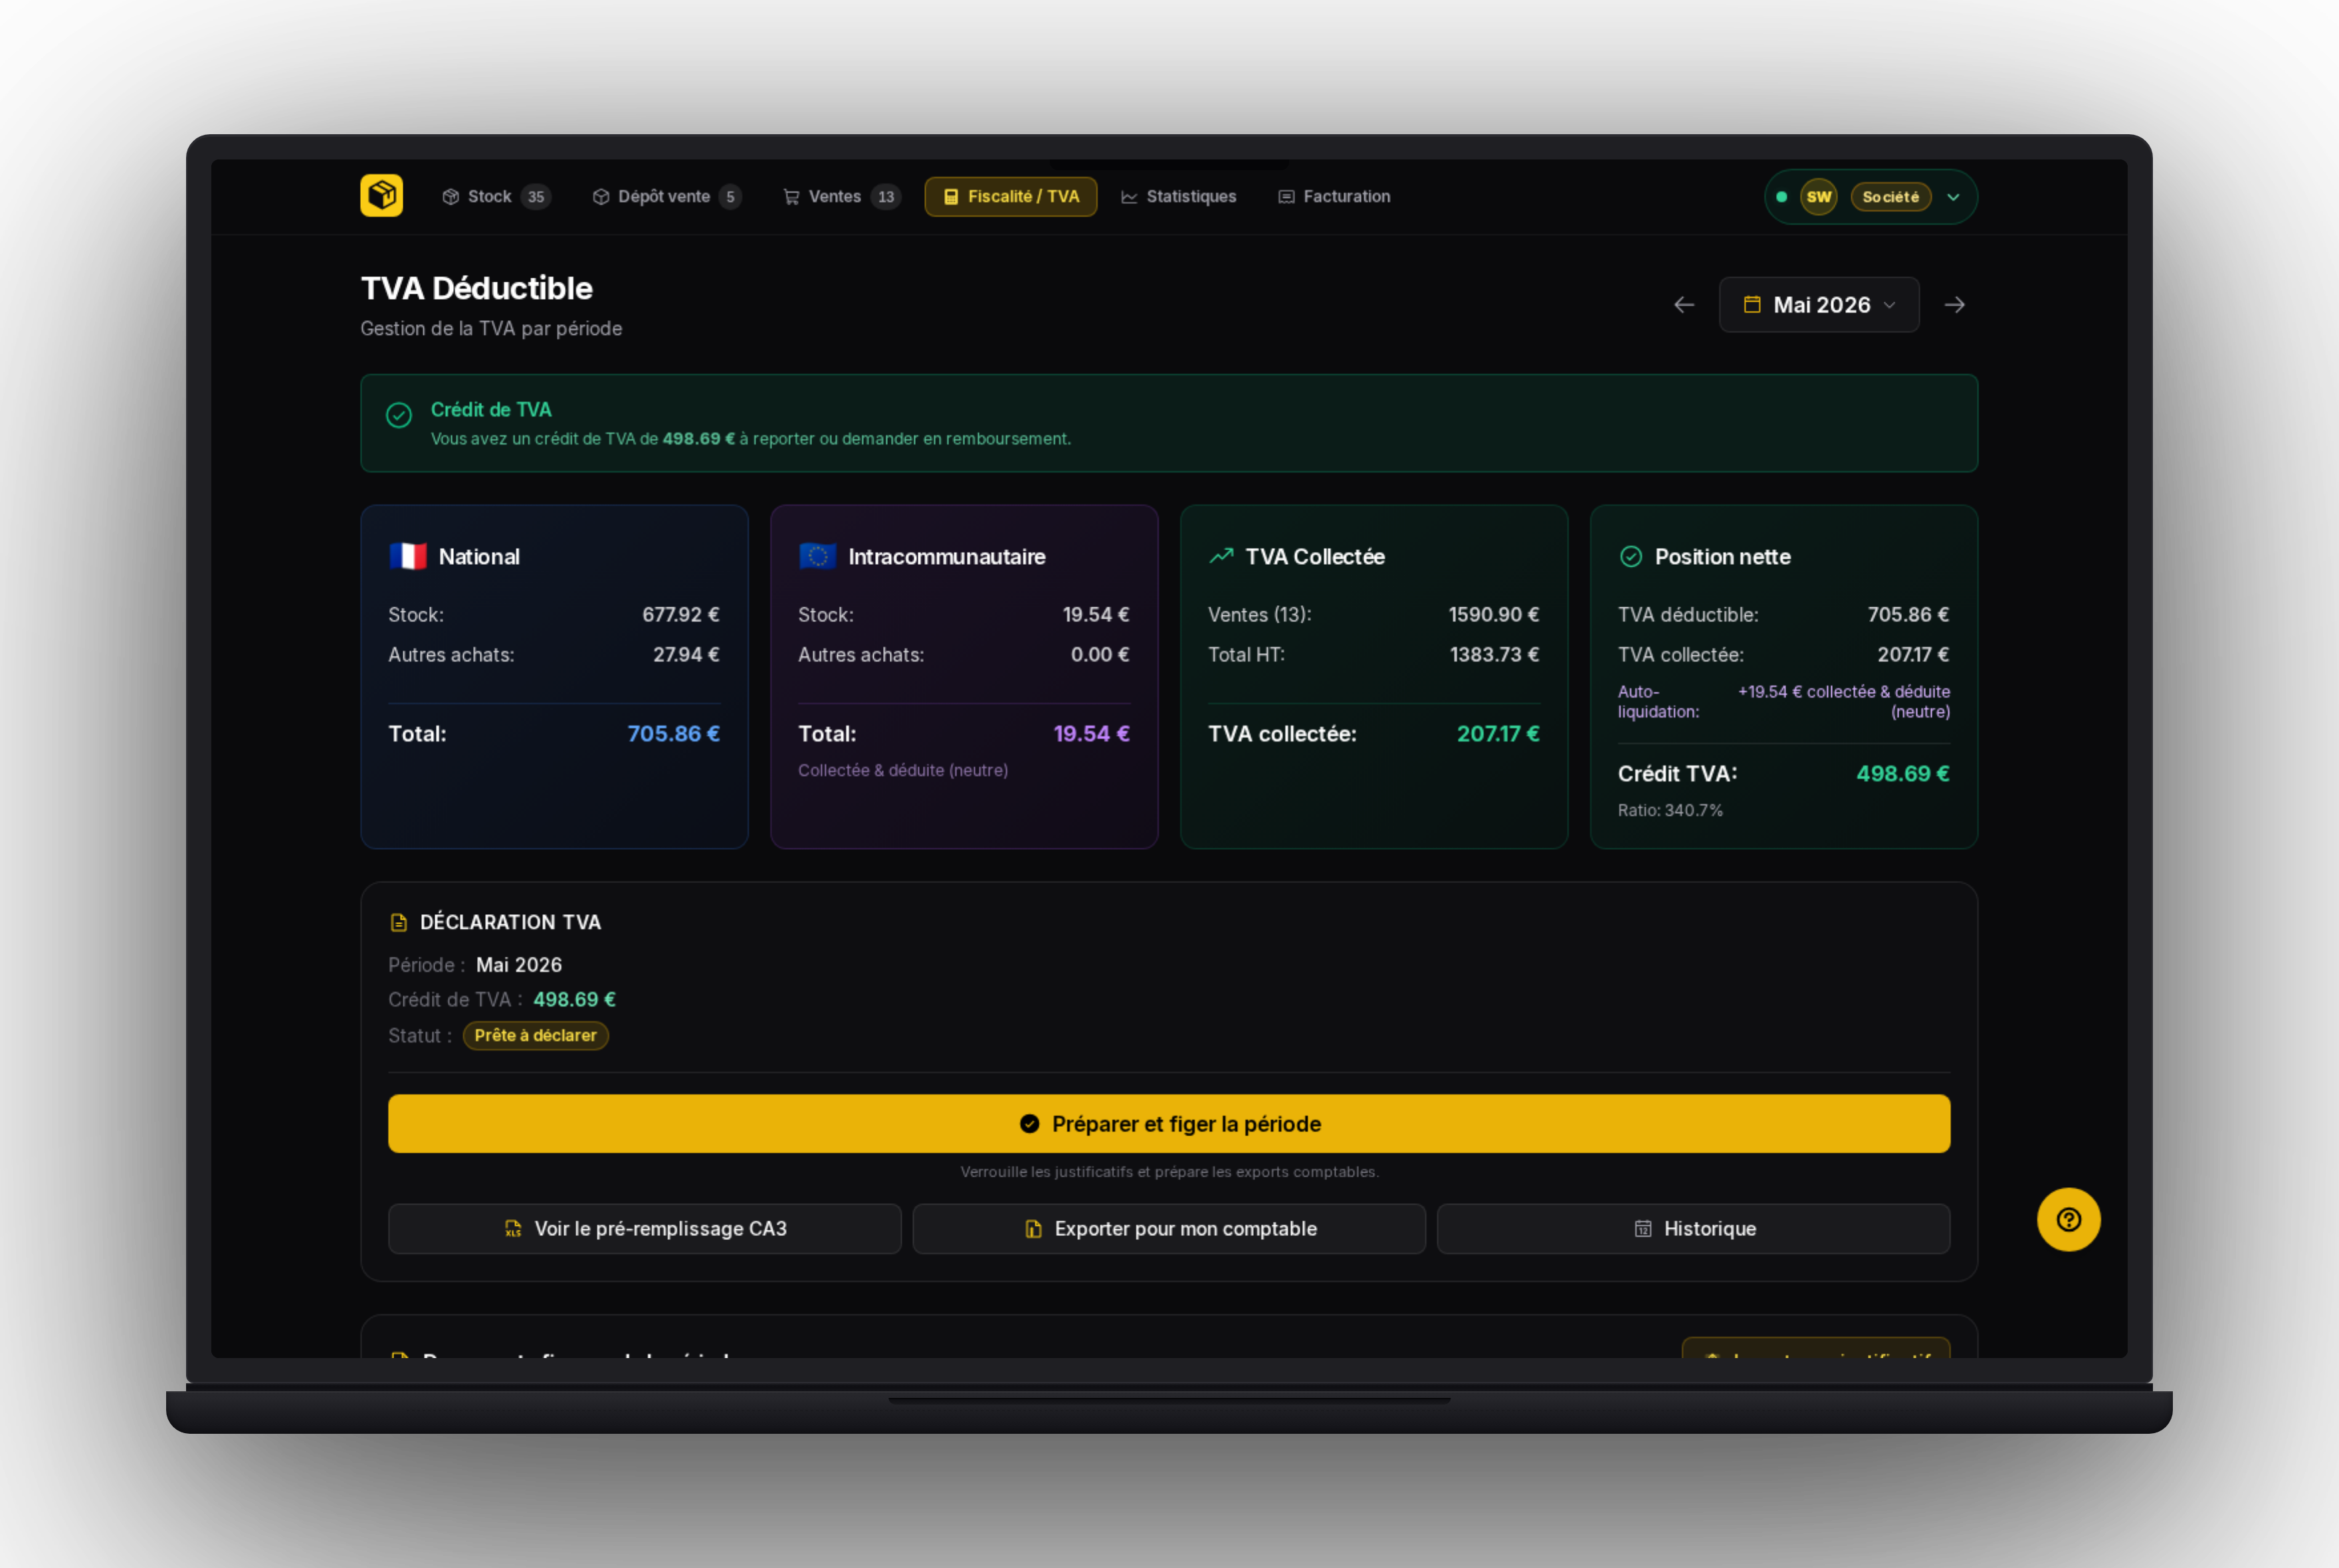
Task: Click the French flag National icon
Action: click(408, 556)
